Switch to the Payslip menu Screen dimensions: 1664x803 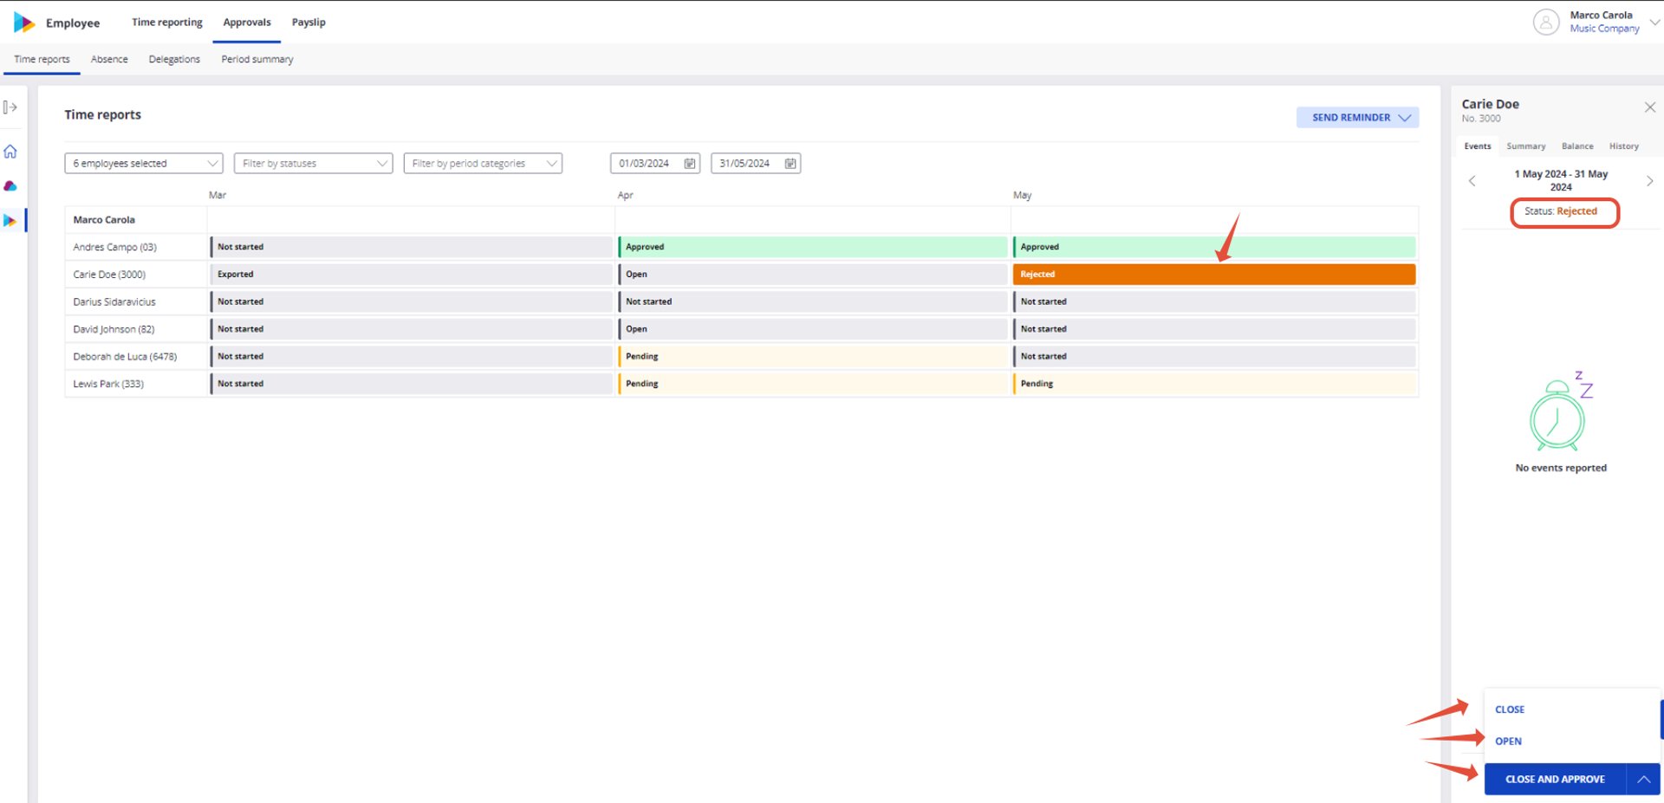tap(309, 23)
